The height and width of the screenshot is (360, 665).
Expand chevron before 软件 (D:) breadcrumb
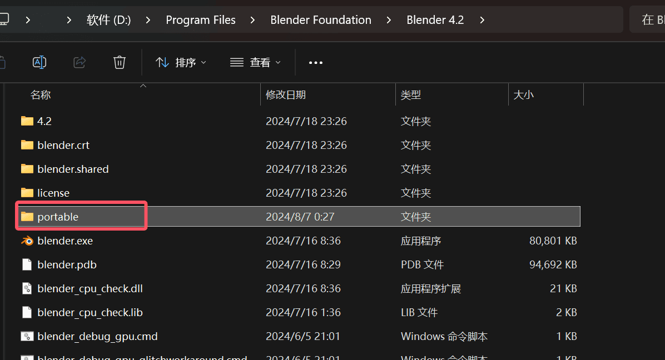[x=69, y=20]
